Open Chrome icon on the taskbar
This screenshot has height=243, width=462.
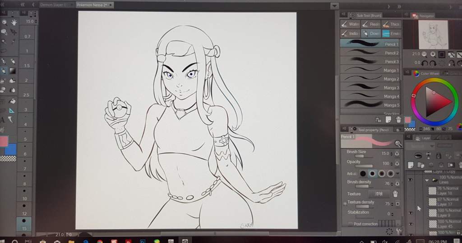(100, 242)
